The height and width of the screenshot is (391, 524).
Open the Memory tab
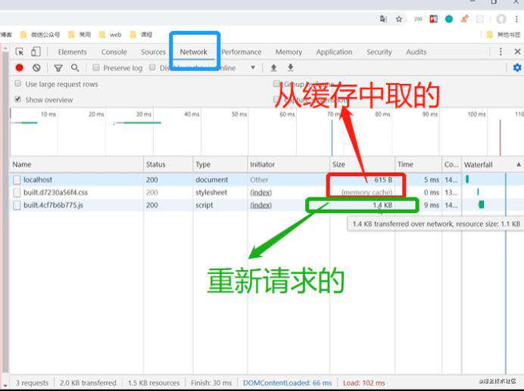point(289,51)
